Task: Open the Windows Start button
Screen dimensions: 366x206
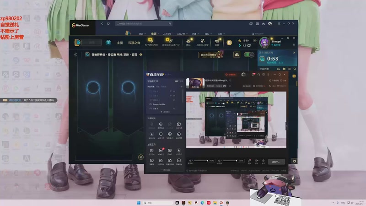Action: (139, 203)
